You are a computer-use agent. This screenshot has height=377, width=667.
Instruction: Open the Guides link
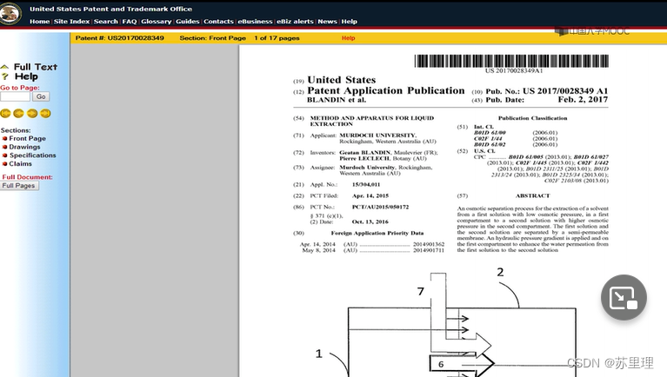click(187, 21)
